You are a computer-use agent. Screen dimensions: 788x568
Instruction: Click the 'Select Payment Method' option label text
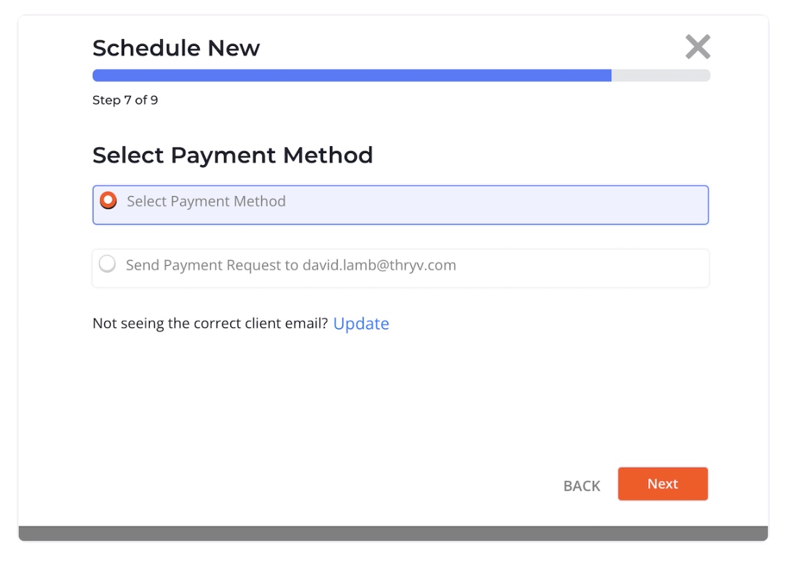pos(206,201)
